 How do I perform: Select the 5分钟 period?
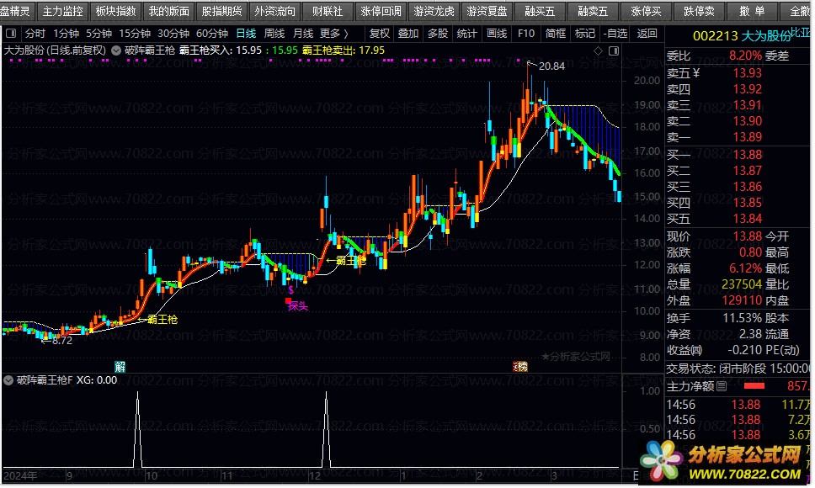tap(99, 34)
